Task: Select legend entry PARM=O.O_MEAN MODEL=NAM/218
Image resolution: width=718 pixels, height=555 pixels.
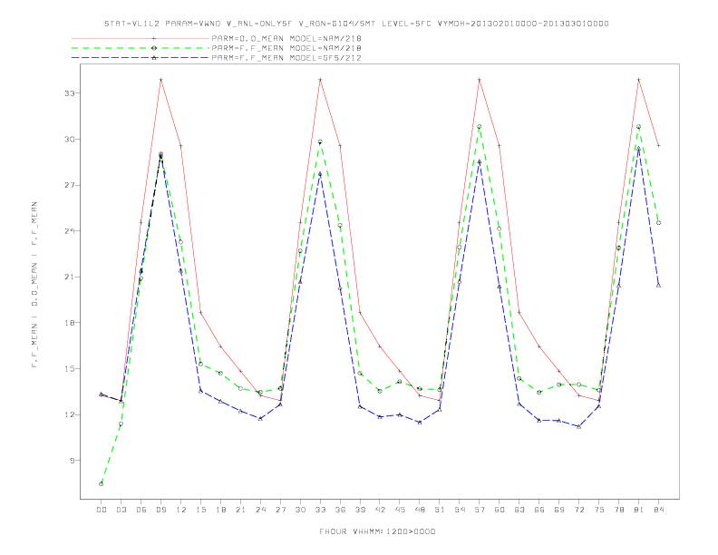Action: tap(286, 38)
